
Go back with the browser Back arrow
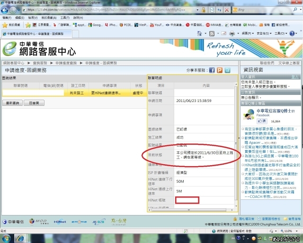pos(5,10)
